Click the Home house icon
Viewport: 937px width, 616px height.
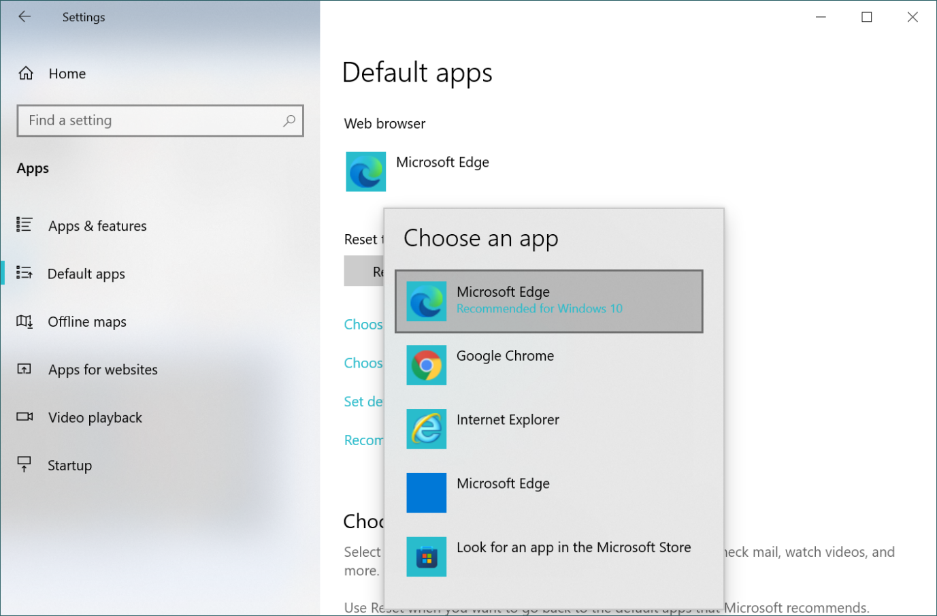[x=26, y=74]
